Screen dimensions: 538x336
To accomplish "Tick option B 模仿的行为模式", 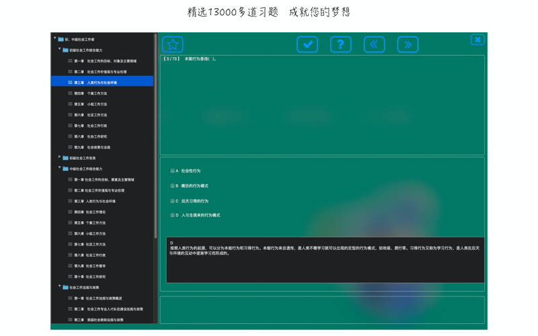I will click(172, 186).
